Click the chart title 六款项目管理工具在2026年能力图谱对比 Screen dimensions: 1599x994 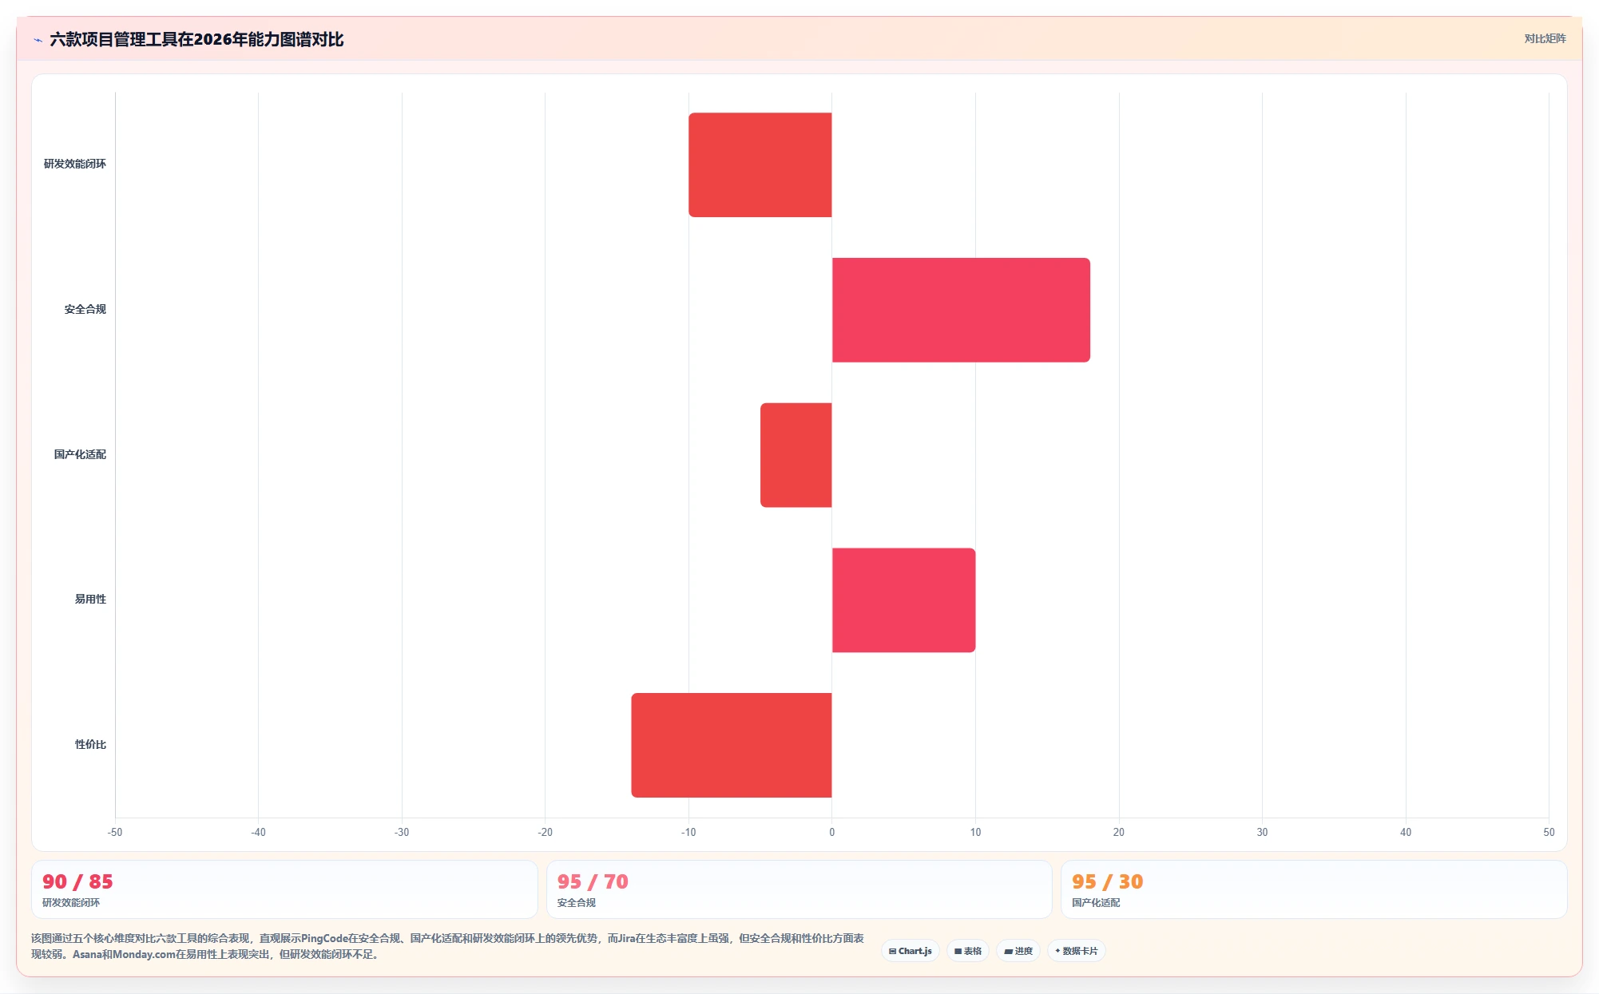[196, 39]
